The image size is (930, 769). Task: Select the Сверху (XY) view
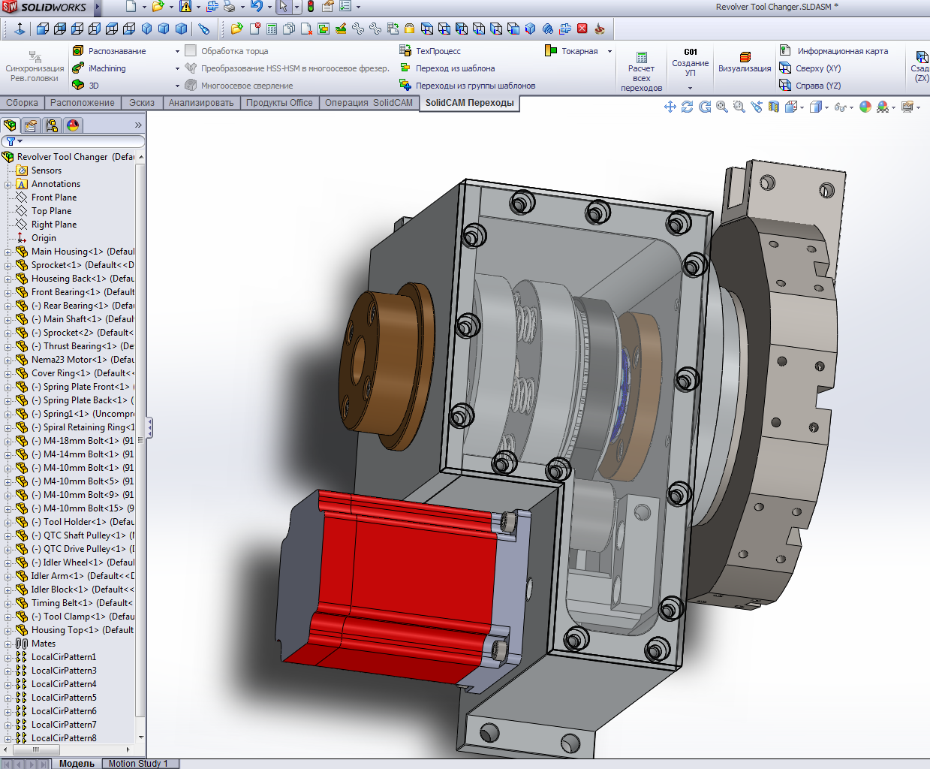click(x=817, y=68)
